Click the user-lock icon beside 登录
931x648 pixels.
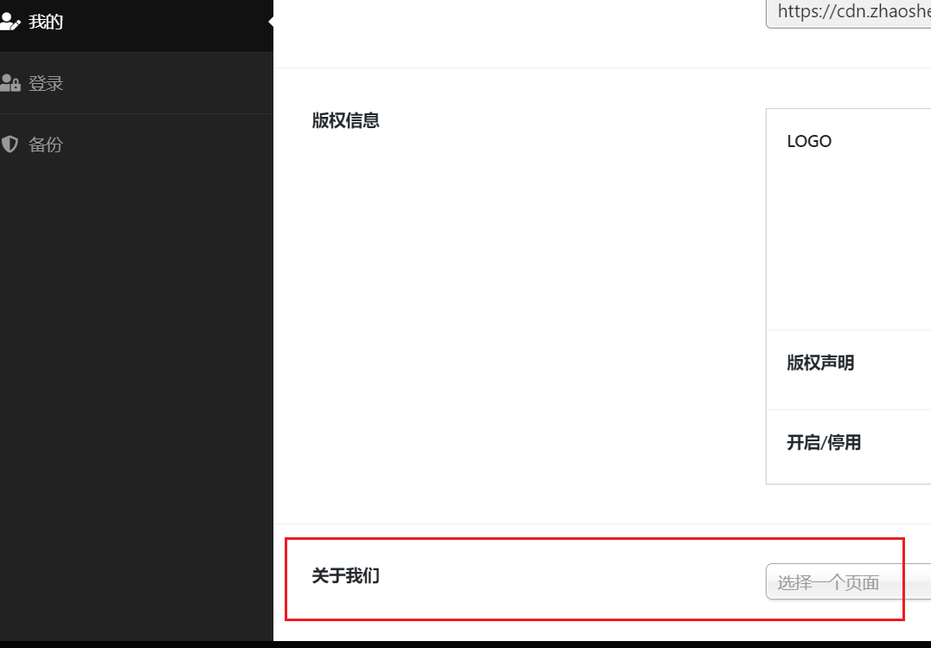click(x=10, y=83)
